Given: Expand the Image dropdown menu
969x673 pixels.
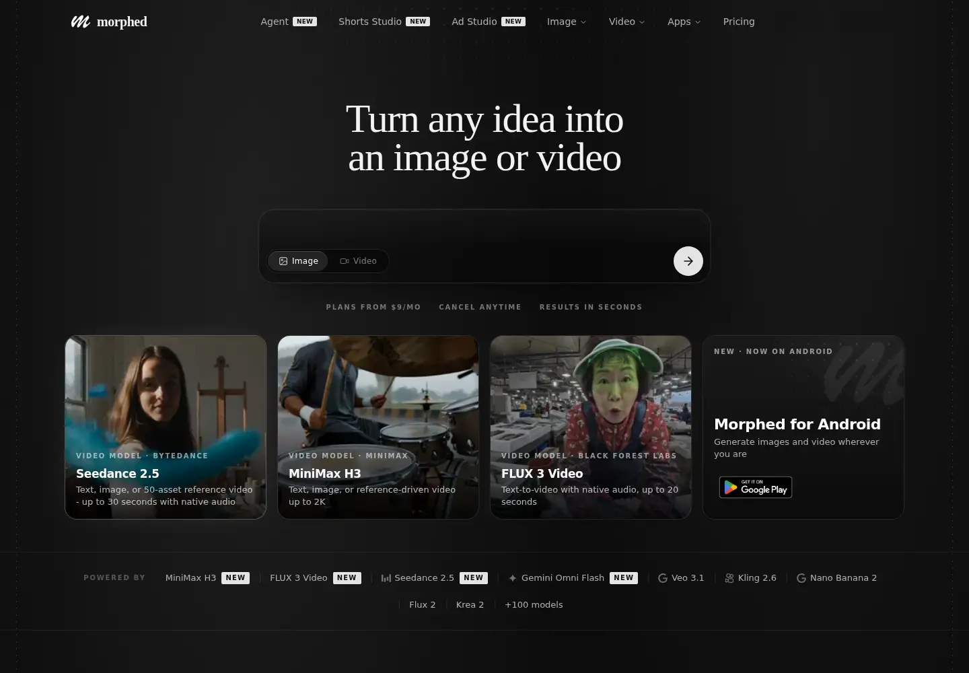Looking at the screenshot, I should [567, 22].
